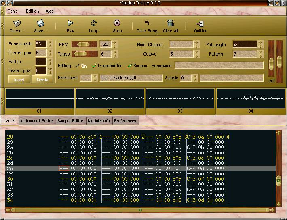Adjust the Instrument number stepper arrows
Screen dimensions: 287x220
coord(95,78)
